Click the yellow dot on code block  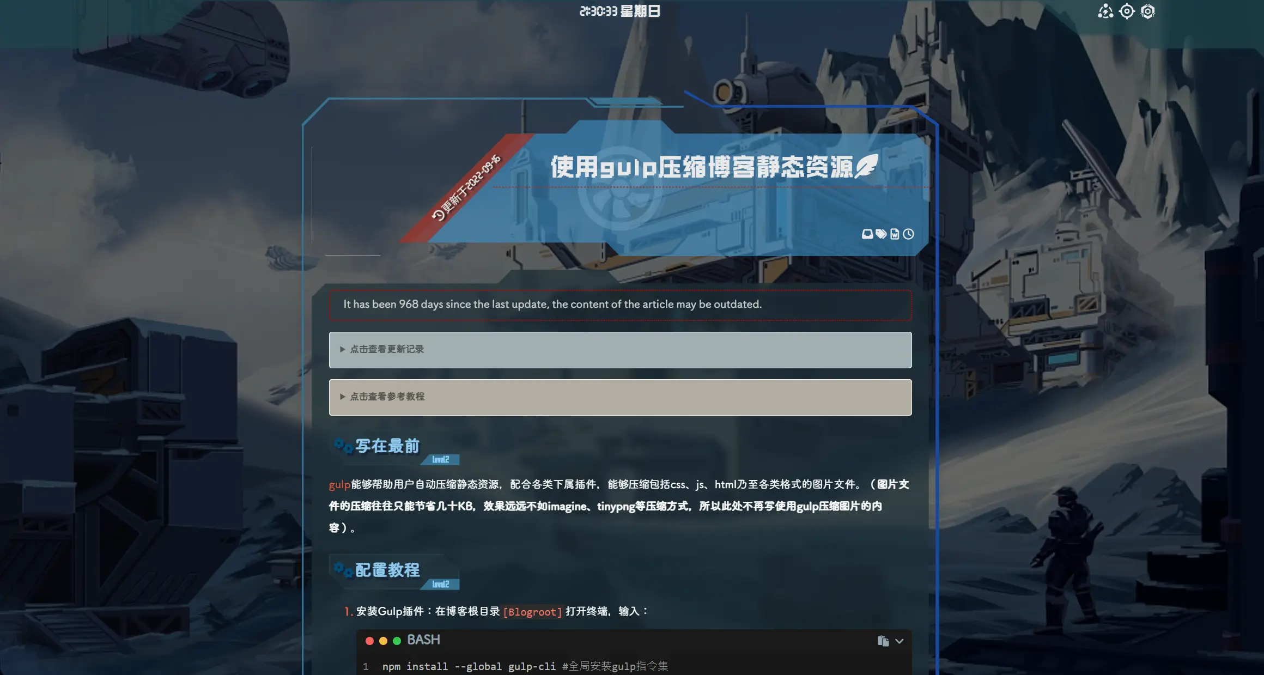(383, 641)
